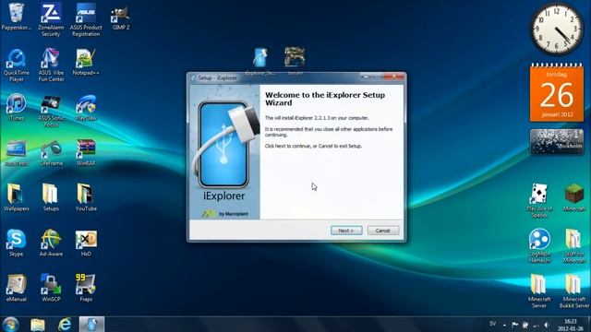Click the Next button in Setup wizard

click(x=346, y=231)
